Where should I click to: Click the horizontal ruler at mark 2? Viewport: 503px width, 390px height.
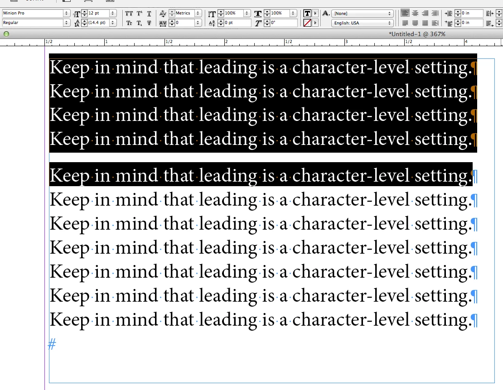[226, 42]
